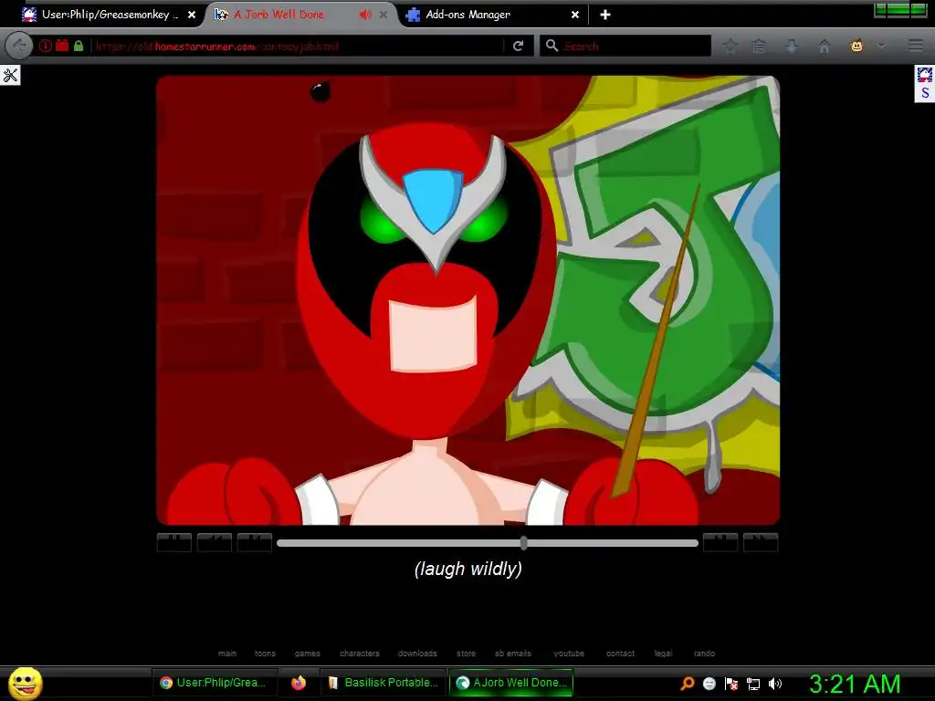The width and height of the screenshot is (935, 701).
Task: Click the orange magnifier tray icon
Action: click(x=688, y=683)
